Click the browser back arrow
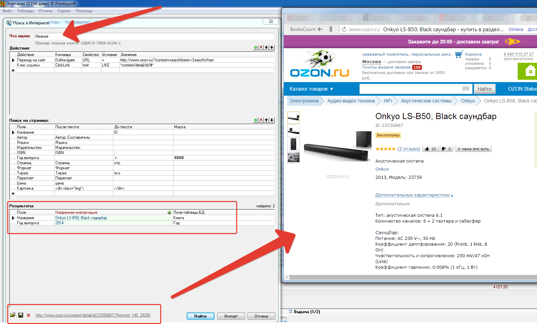The width and height of the screenshot is (537, 324). coord(320,30)
